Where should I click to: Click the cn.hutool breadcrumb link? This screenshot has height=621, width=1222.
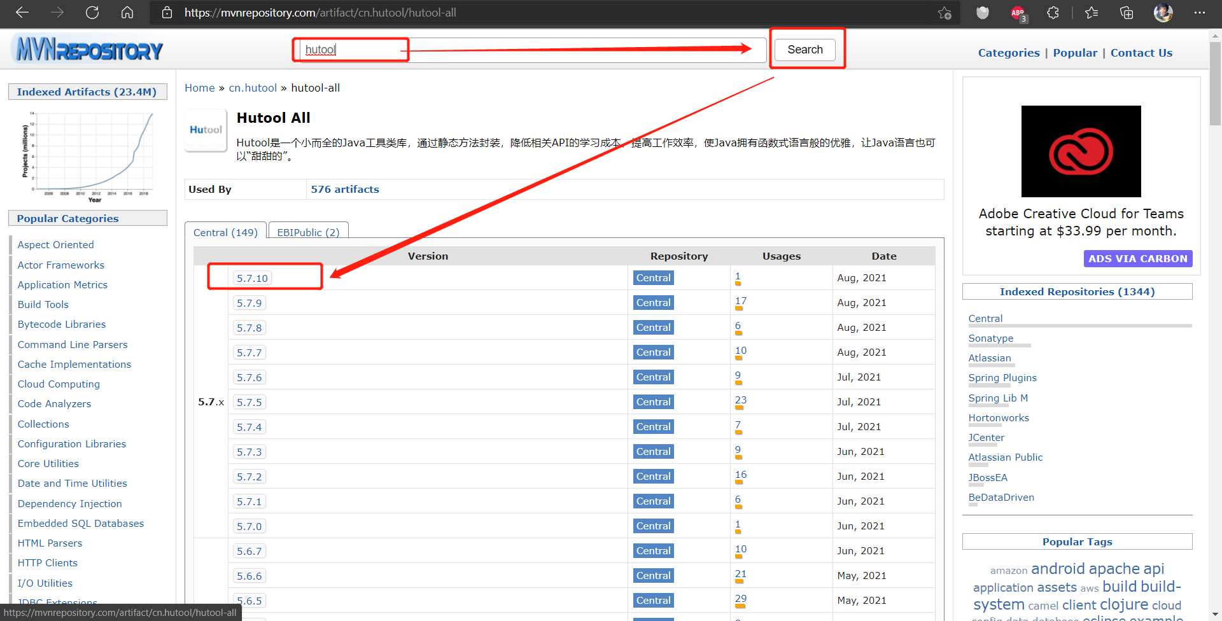tap(253, 88)
